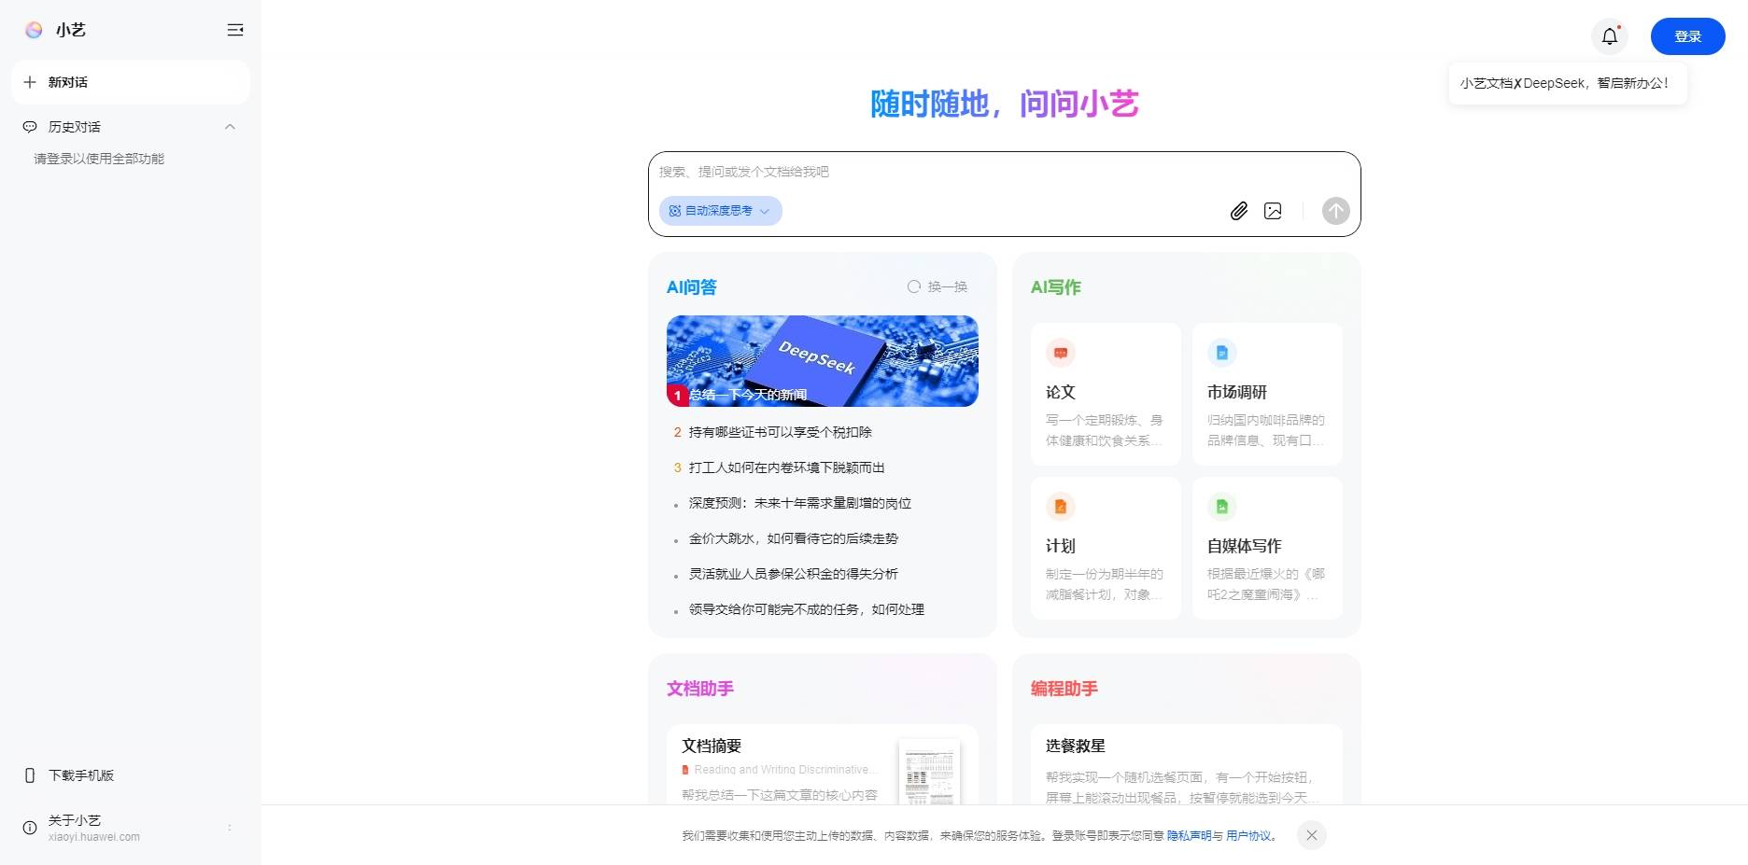1748x865 pixels.
Task: Collapse the 历史对话 section
Action: click(230, 127)
